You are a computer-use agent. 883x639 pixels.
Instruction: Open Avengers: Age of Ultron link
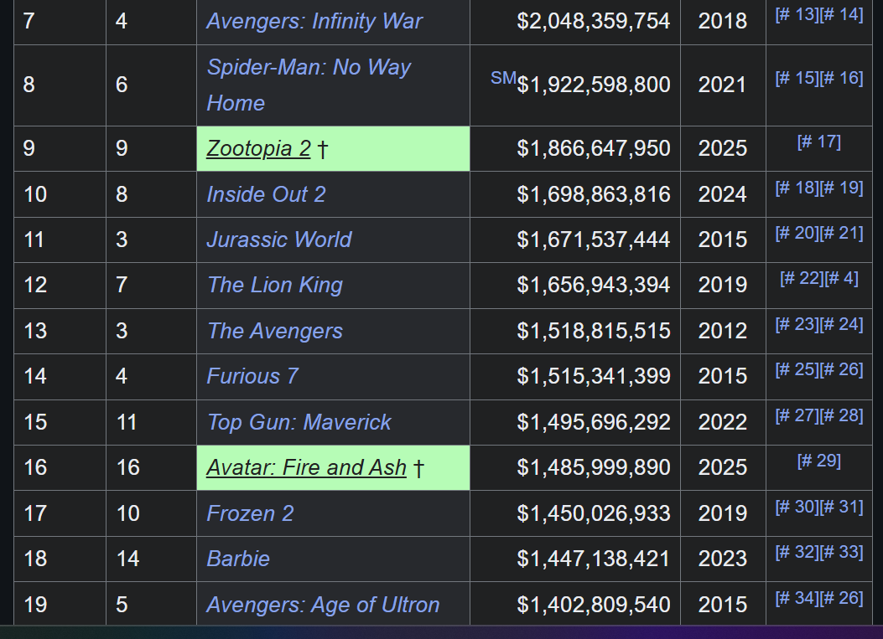323,606
